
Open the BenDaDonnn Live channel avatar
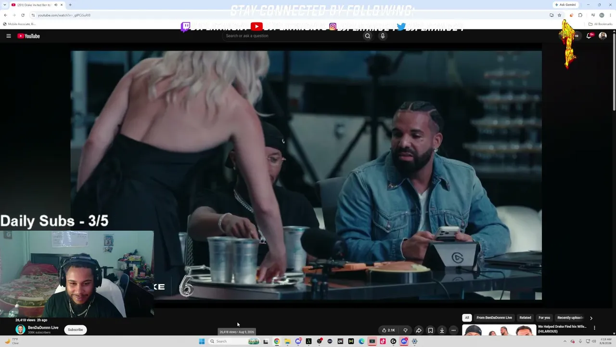(20, 330)
